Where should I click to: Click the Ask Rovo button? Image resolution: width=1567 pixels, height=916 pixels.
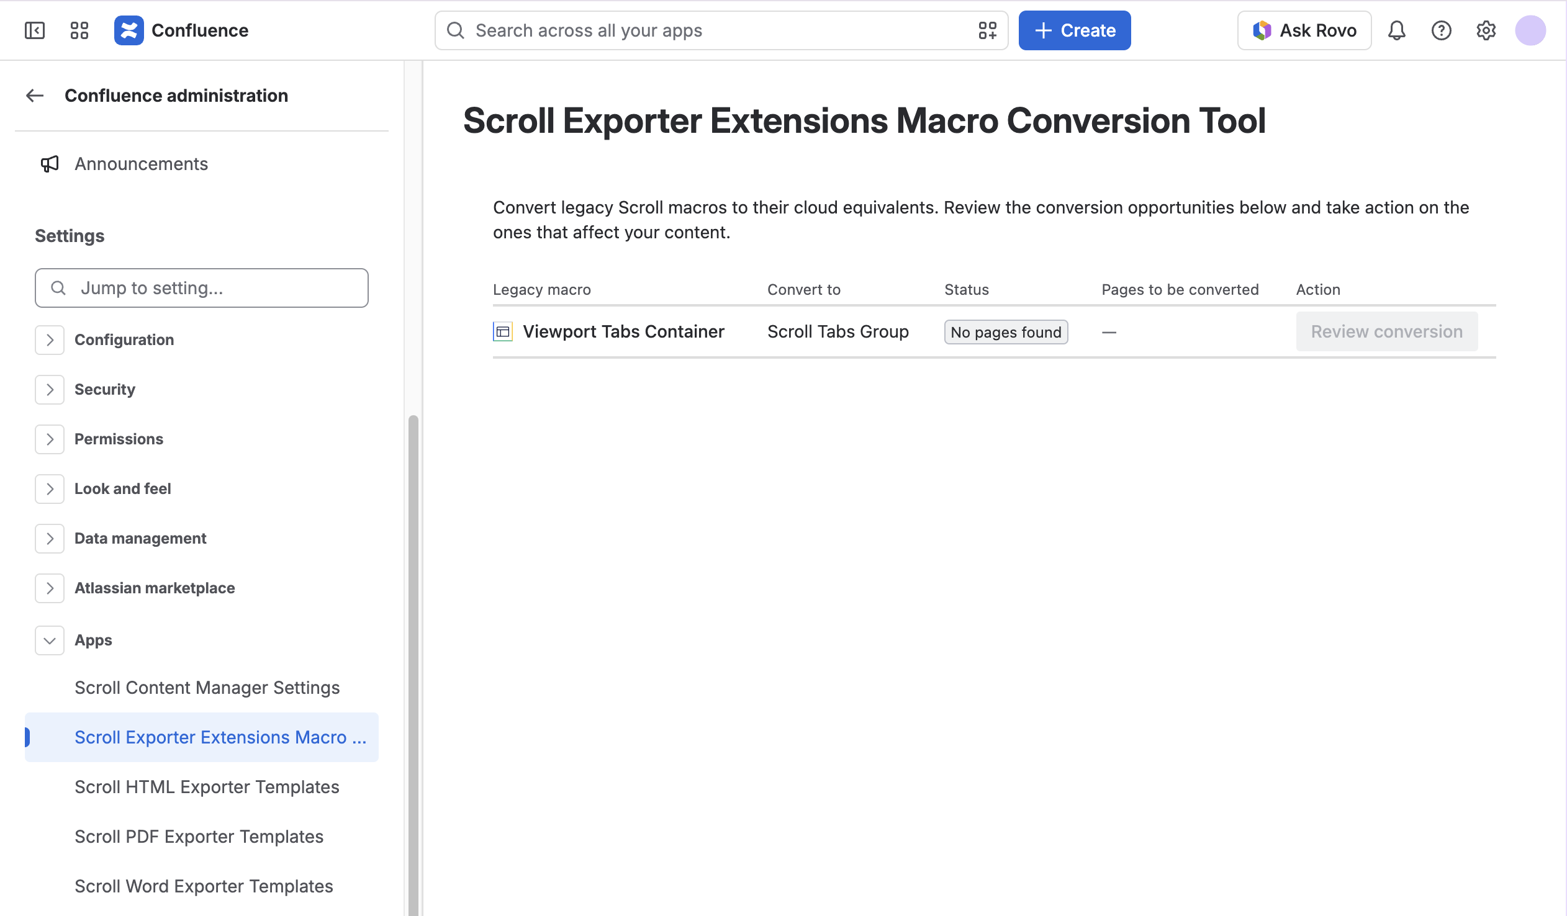point(1304,30)
